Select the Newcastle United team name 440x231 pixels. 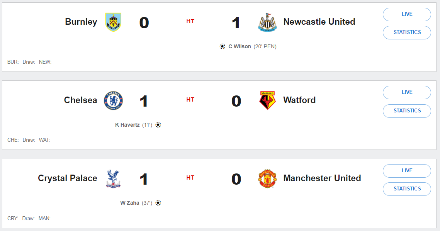pyautogui.click(x=319, y=22)
